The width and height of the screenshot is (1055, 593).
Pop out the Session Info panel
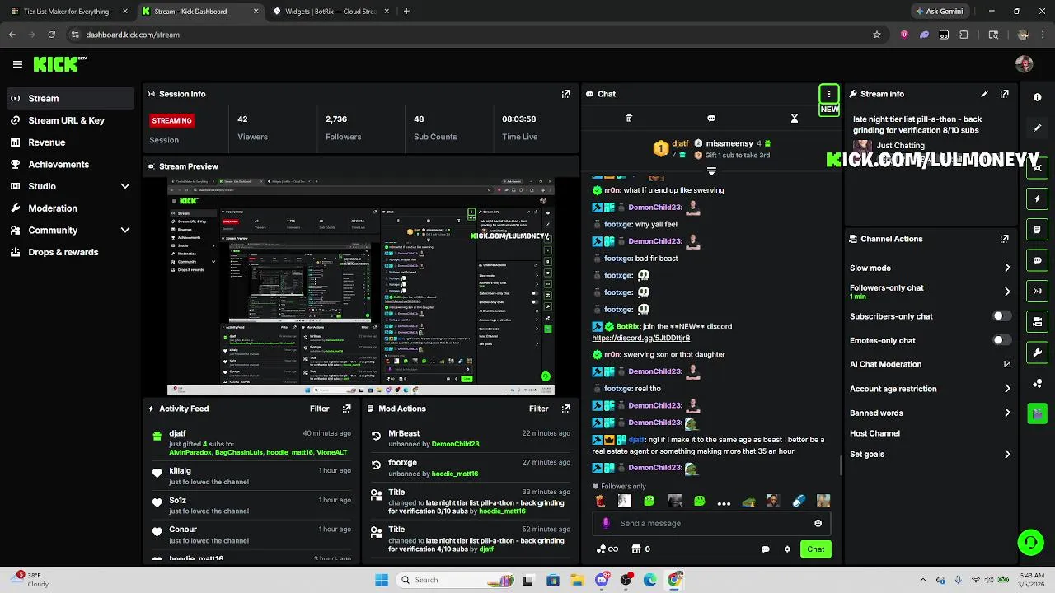click(x=565, y=94)
